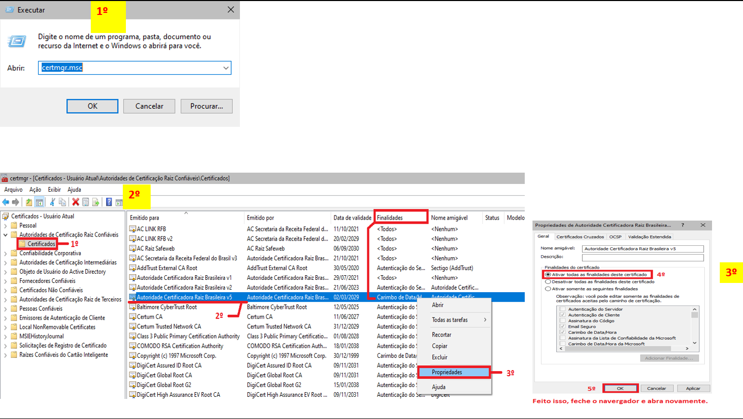Viewport: 743px width, 419px height.
Task: Switch to the Certificados Cruzados tab
Action: click(x=580, y=237)
